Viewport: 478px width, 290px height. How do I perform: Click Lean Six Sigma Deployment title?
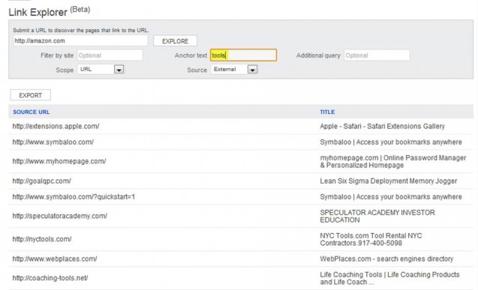pyautogui.click(x=389, y=181)
